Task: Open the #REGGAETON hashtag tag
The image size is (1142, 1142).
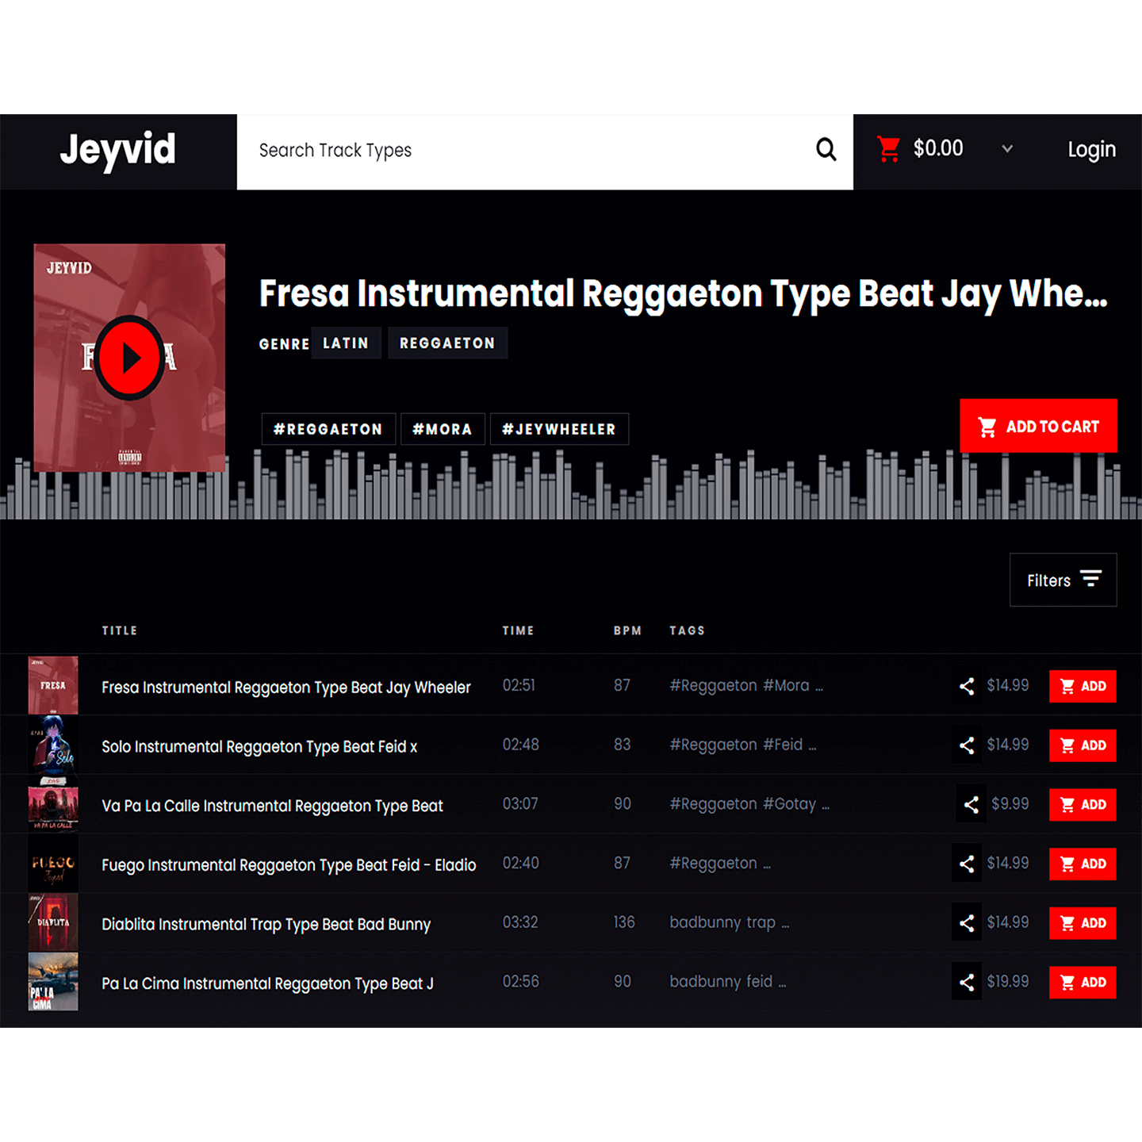Action: click(328, 429)
